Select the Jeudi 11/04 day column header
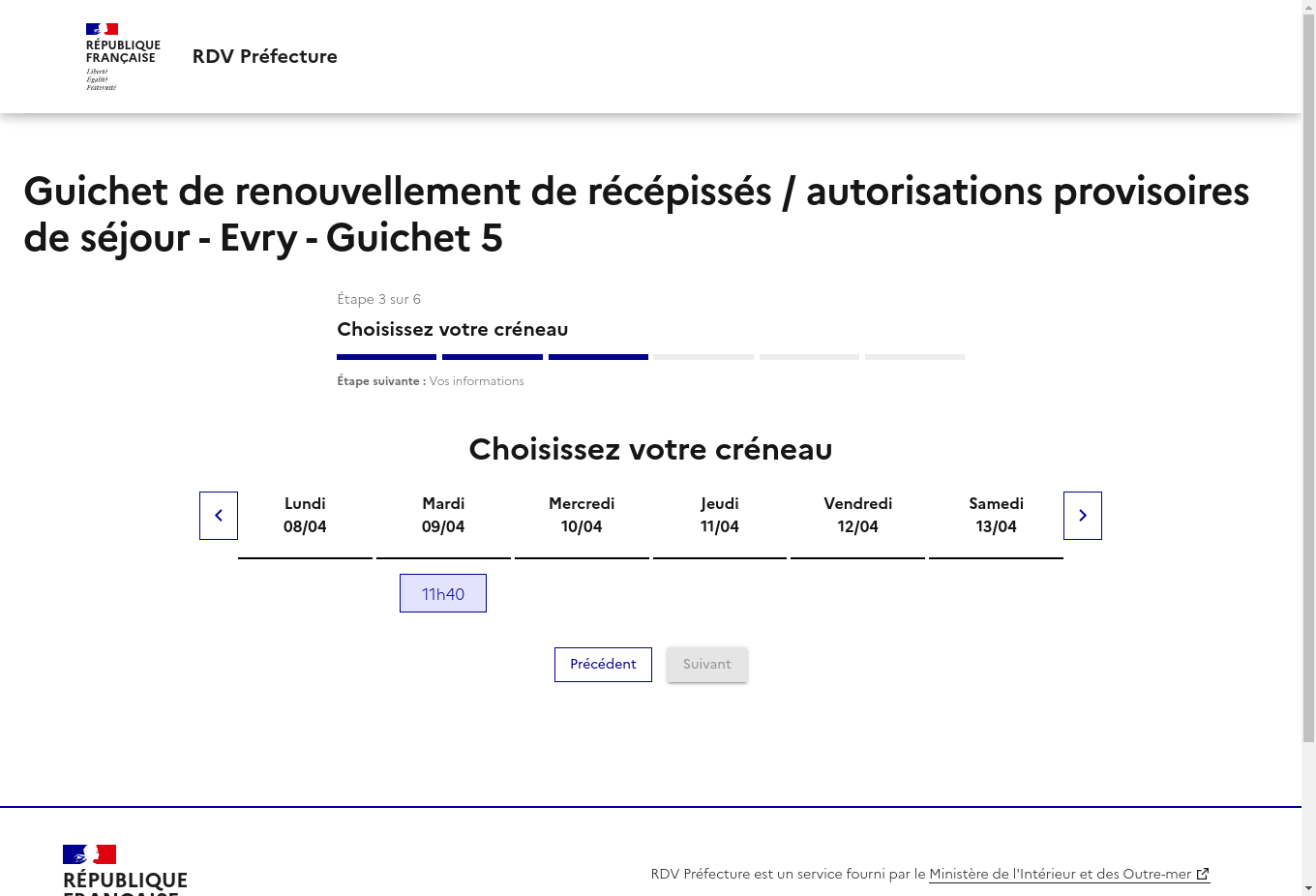Screen dimensions: 1316x896 tap(720, 516)
